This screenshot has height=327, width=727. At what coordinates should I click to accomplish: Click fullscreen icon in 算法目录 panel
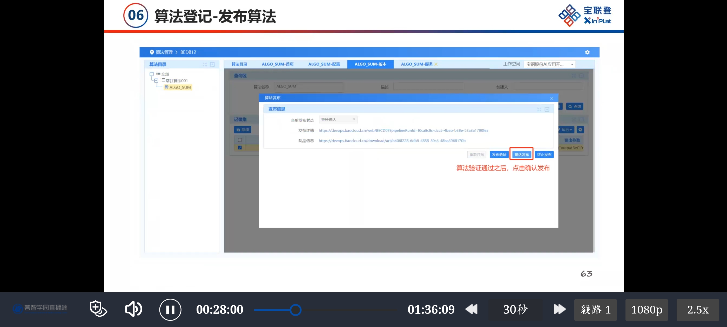tap(205, 65)
